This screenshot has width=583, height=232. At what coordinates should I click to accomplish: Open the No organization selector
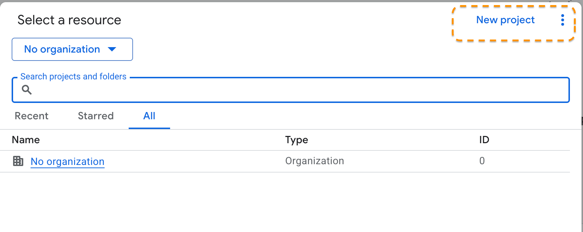pyautogui.click(x=62, y=49)
